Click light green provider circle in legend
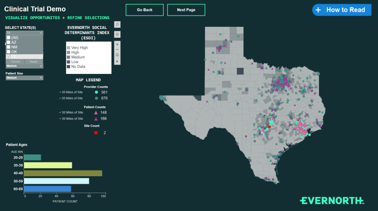Screen dimensions: 378x211 (x=96, y=92)
